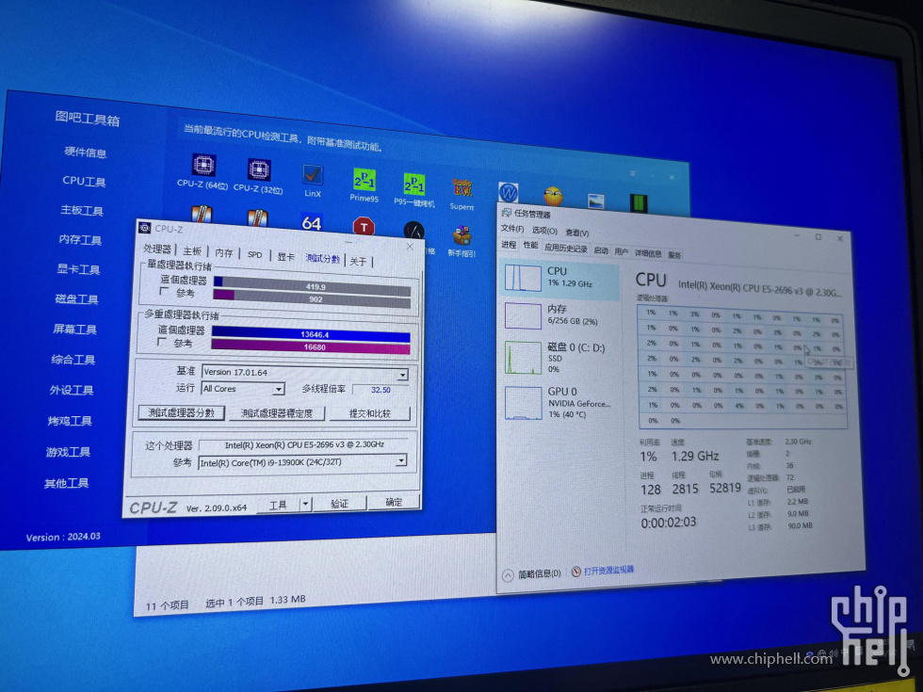Switch to the 主板 tab in CPU-Z
Screen dimensions: 923x692
coord(192,251)
